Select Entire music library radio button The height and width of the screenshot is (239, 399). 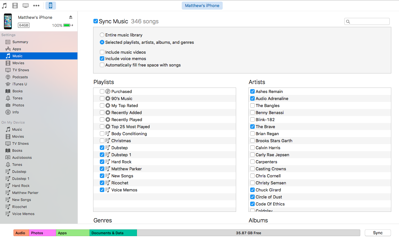(x=102, y=35)
